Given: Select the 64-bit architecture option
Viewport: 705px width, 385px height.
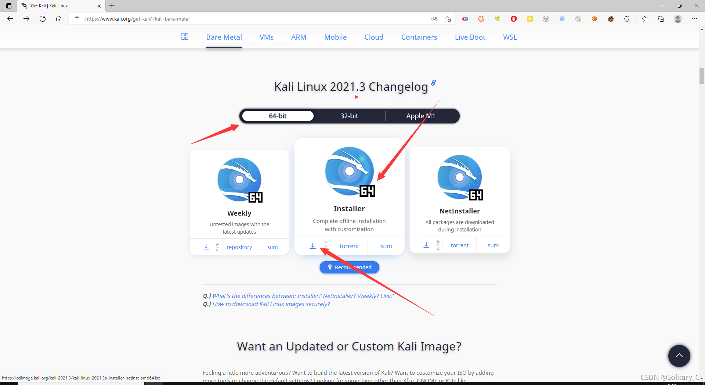Looking at the screenshot, I should click(x=278, y=116).
